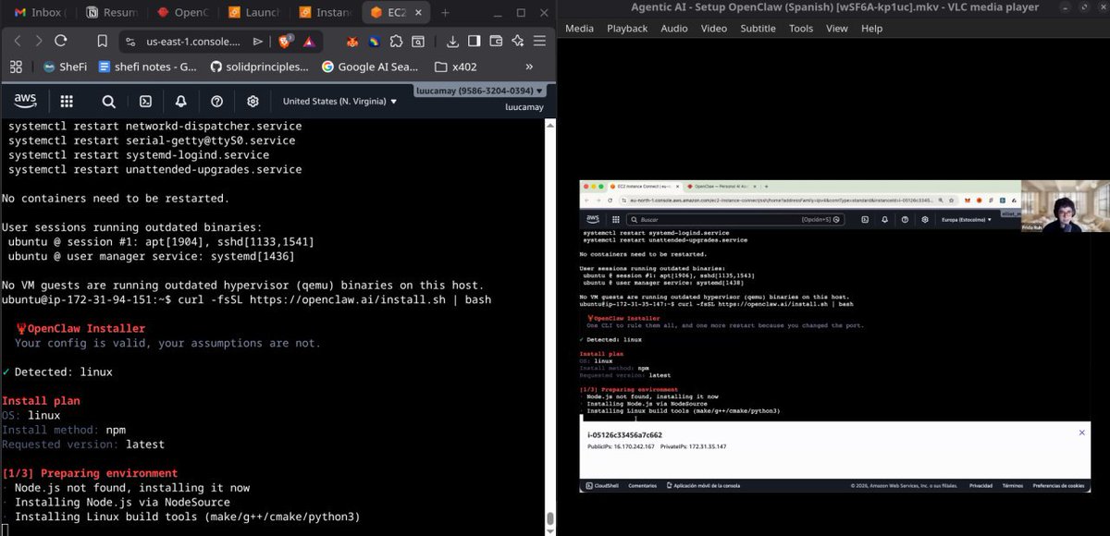This screenshot has height=536, width=1110.
Task: Click 'No containers need to be restarted.' in left terminal
Action: [114, 198]
